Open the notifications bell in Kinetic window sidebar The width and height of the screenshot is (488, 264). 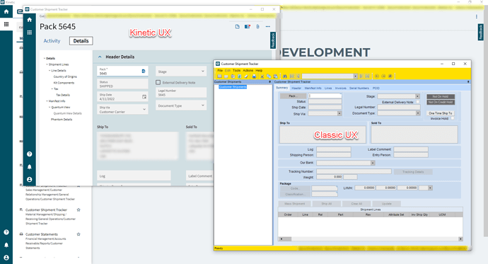click(x=29, y=167)
